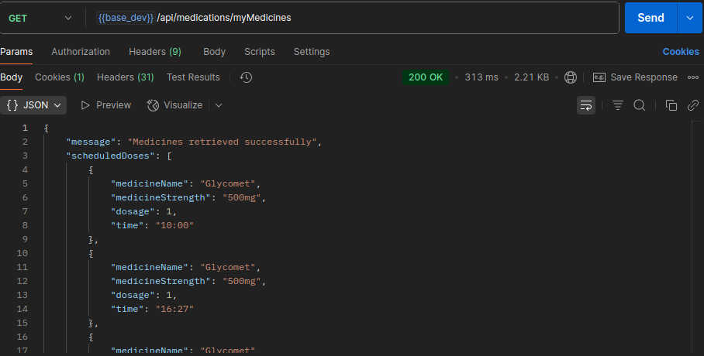Switch to the Authorization tab
The height and width of the screenshot is (356, 704).
(x=81, y=52)
